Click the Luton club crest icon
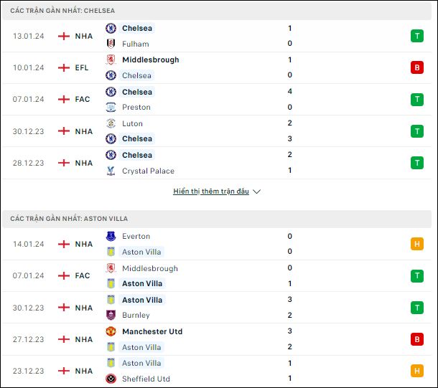This screenshot has width=438, height=388. click(x=111, y=123)
